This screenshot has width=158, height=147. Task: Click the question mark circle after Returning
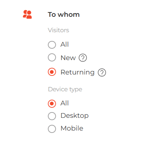102,72
